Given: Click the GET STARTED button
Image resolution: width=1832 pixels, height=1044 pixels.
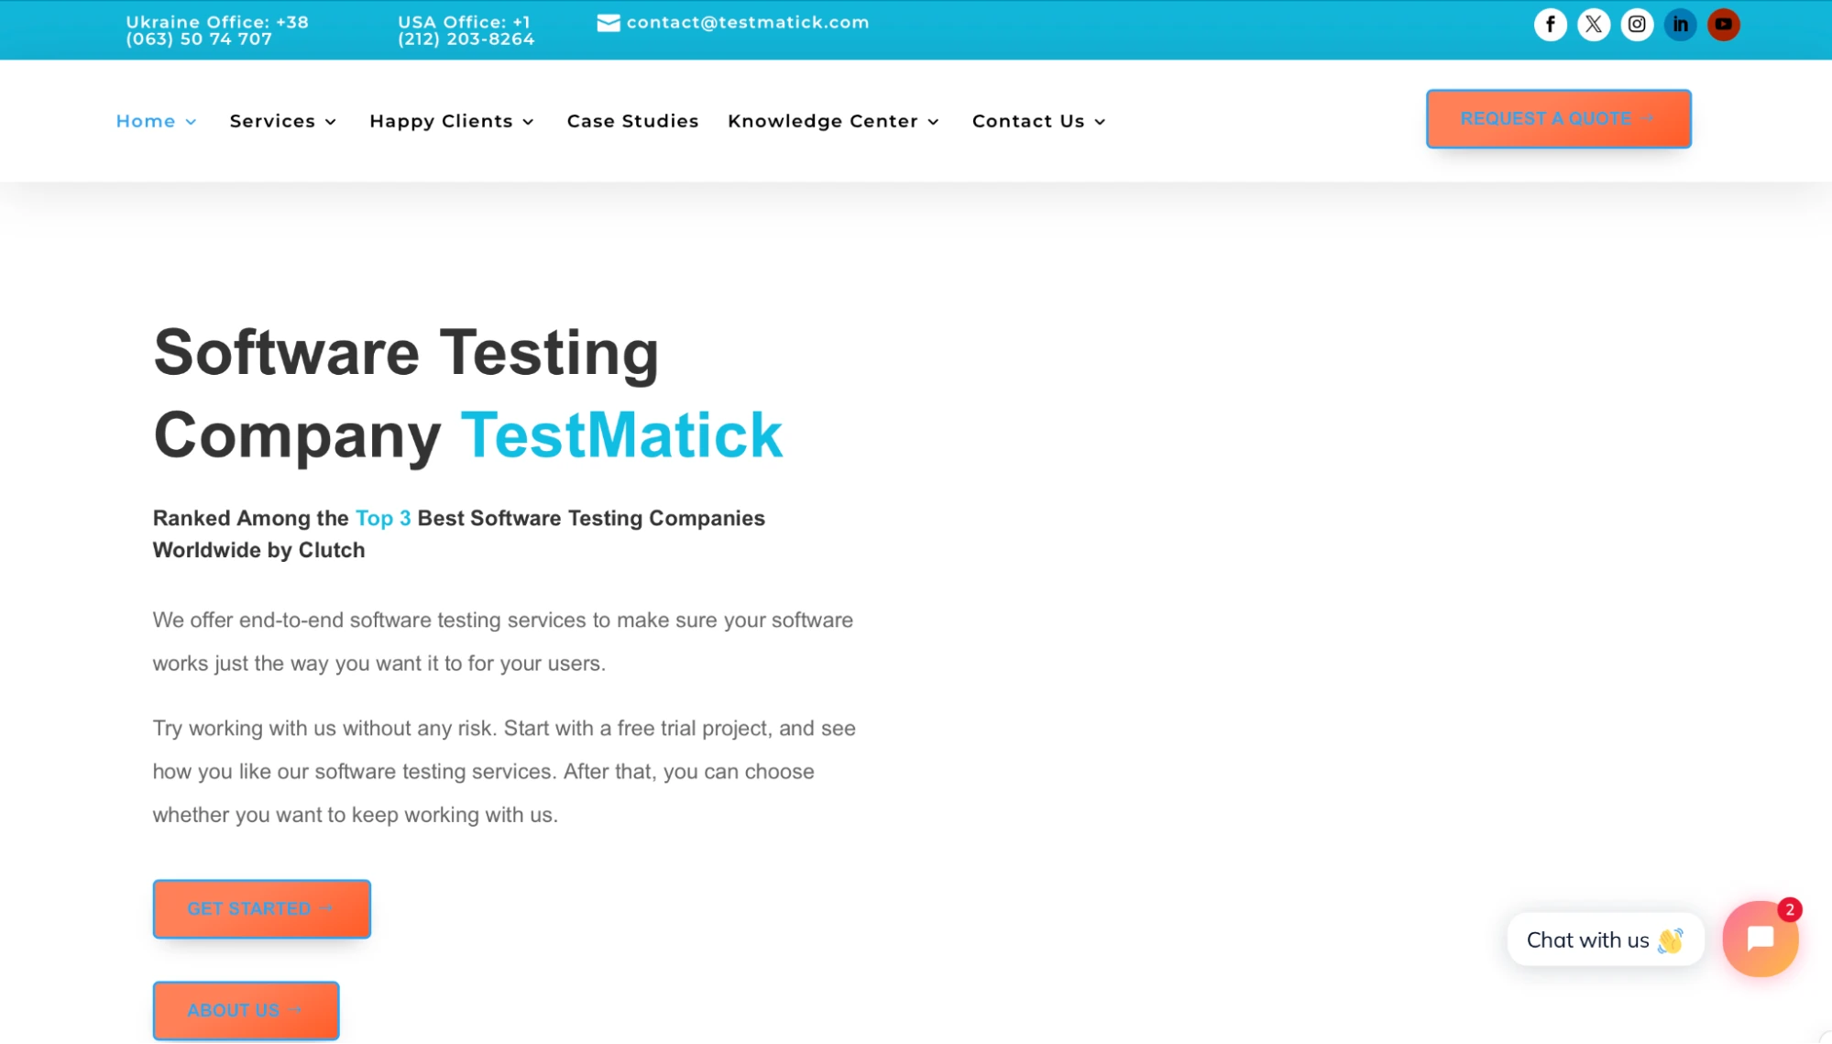Looking at the screenshot, I should pos(261,908).
